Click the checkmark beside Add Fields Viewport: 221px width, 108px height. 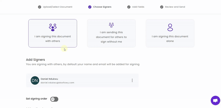point(129,7)
